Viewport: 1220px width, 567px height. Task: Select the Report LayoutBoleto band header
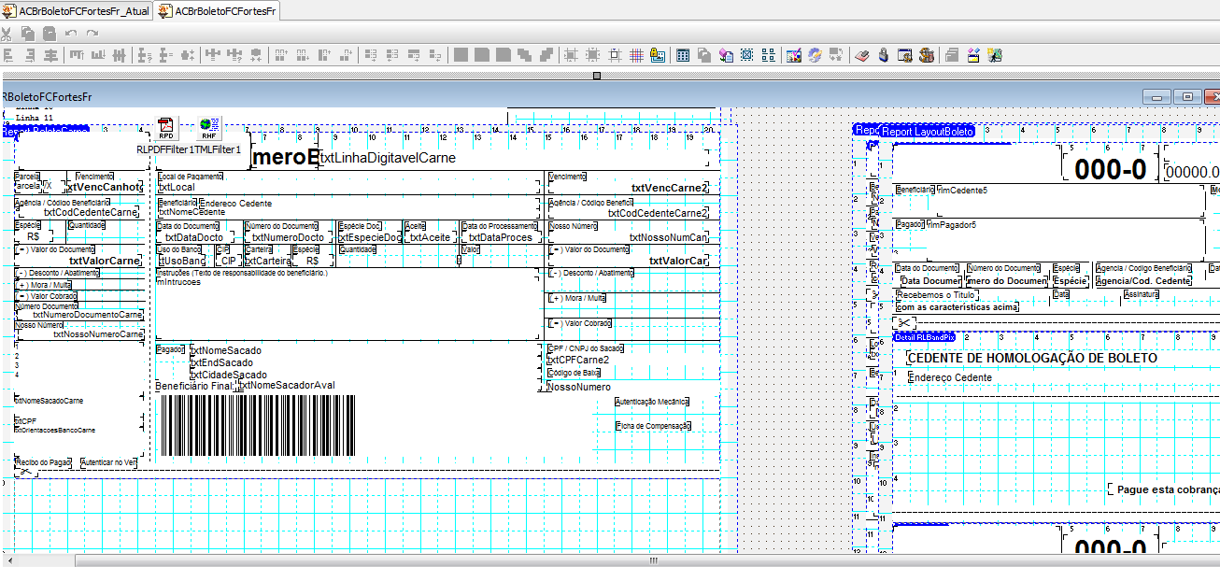tap(927, 132)
